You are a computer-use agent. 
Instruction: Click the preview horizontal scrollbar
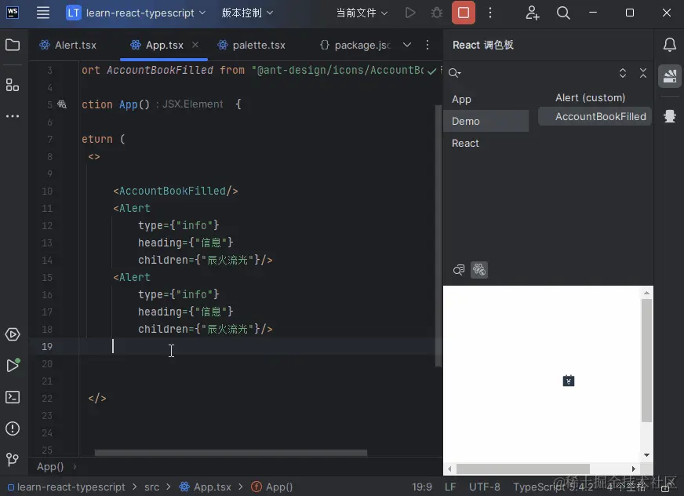[x=523, y=469]
